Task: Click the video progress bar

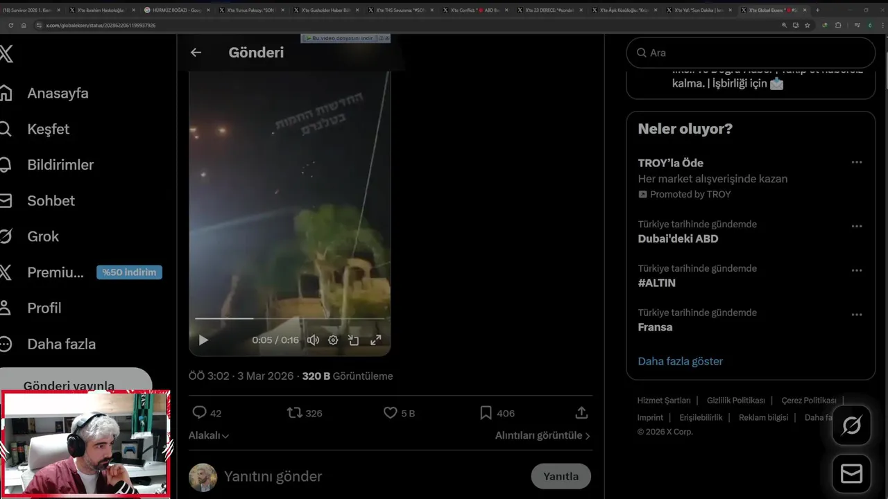Action: coord(289,319)
